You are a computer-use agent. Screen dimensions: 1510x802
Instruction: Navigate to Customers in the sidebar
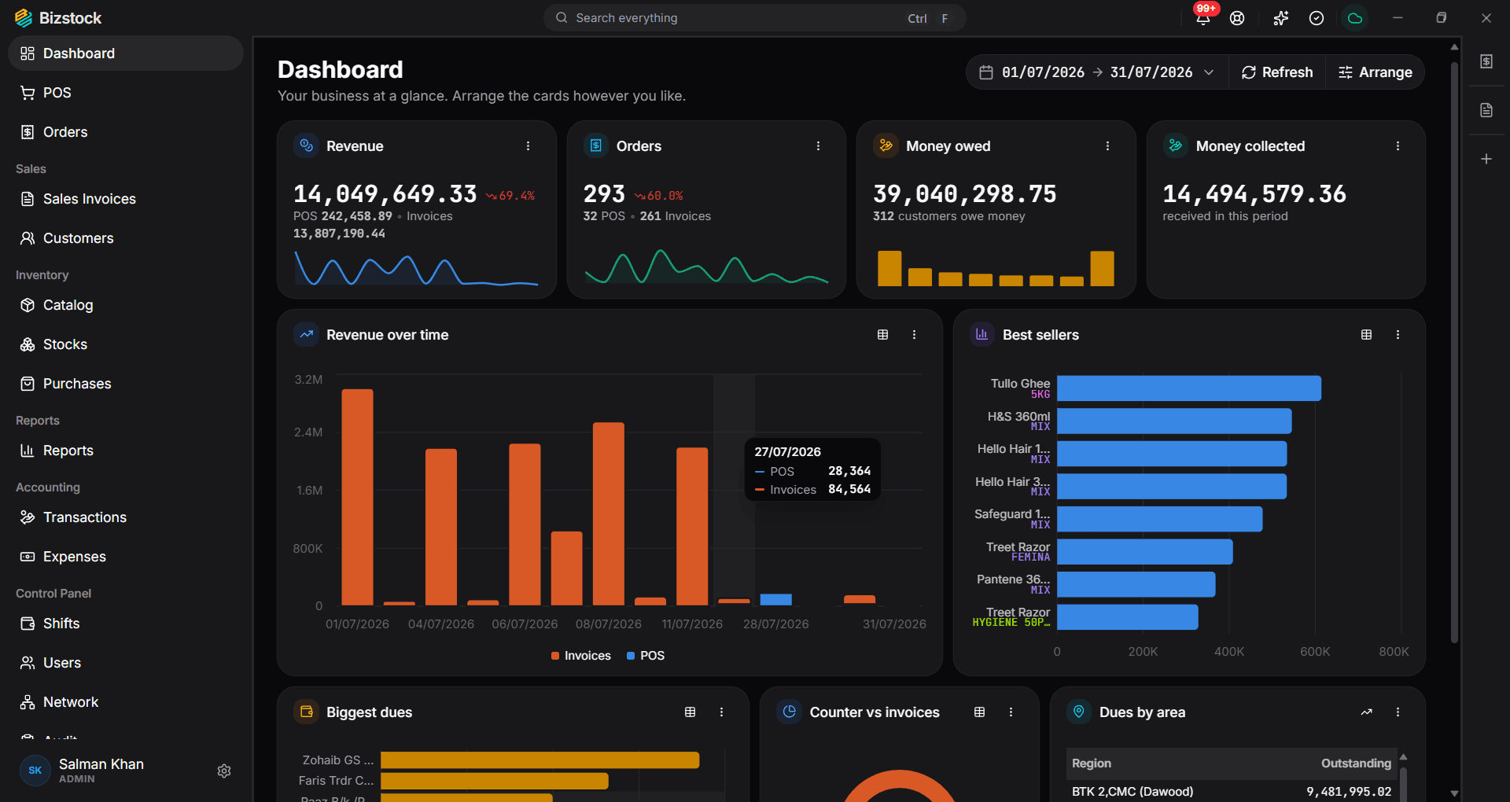point(126,238)
